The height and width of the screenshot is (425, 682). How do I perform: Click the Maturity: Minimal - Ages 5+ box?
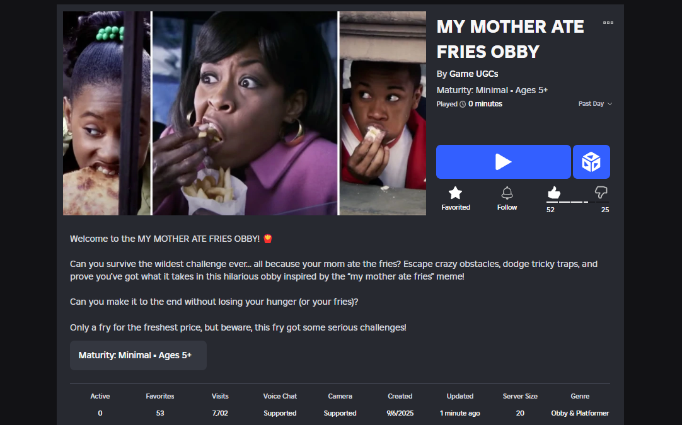pyautogui.click(x=138, y=356)
